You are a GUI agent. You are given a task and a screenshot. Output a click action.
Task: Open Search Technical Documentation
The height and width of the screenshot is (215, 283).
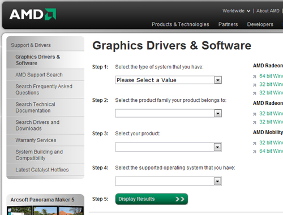[x=45, y=107]
